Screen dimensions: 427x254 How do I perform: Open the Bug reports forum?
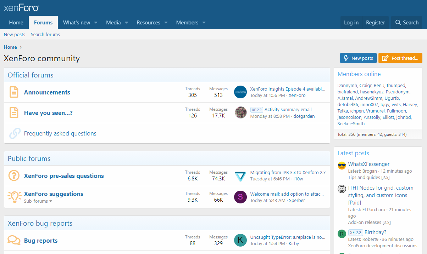click(x=41, y=241)
